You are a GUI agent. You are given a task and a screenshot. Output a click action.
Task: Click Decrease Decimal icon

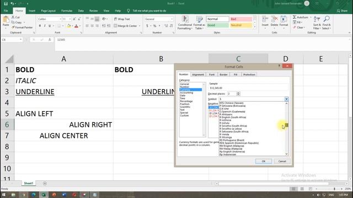[172, 26]
